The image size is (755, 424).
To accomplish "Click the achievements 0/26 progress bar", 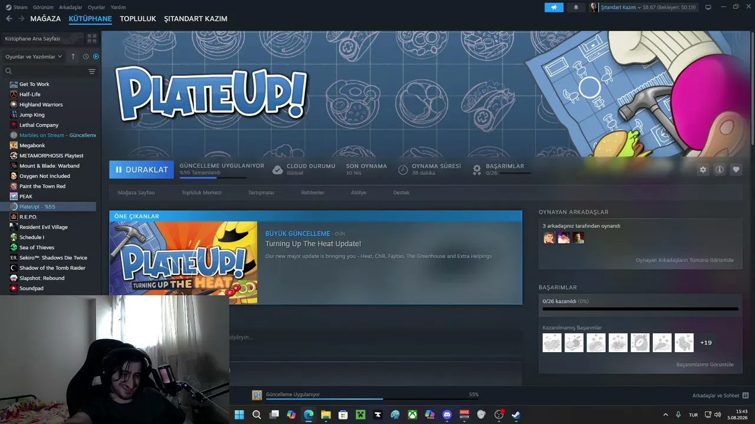I will (x=640, y=309).
